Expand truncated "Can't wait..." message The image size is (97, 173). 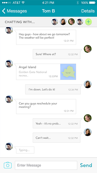coord(57,138)
